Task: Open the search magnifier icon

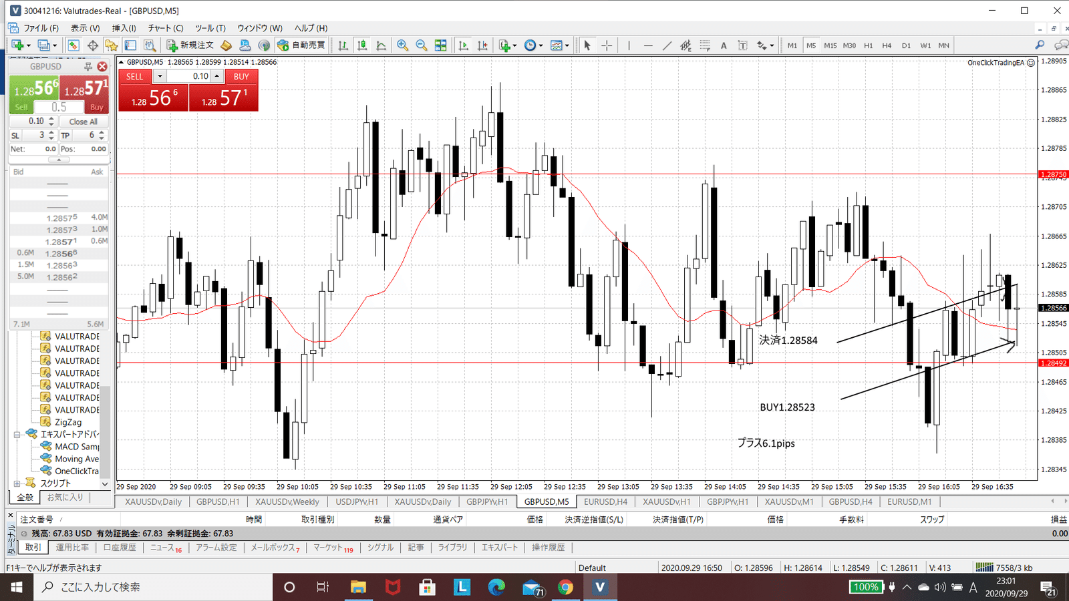Action: pyautogui.click(x=1040, y=45)
